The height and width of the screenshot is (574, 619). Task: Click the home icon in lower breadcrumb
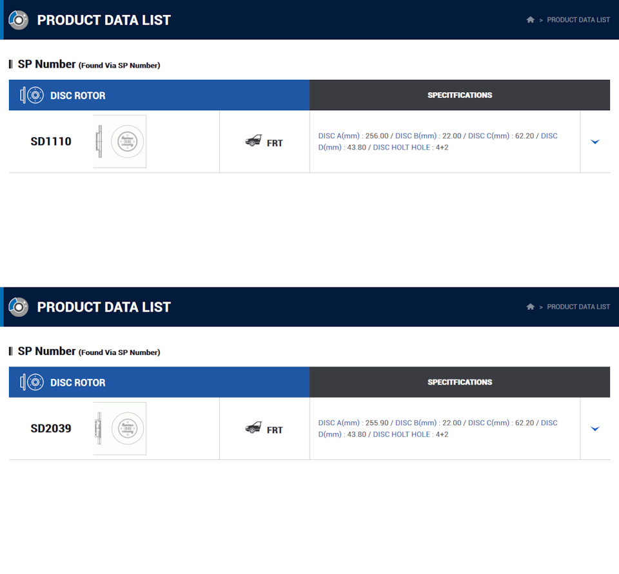tap(530, 307)
